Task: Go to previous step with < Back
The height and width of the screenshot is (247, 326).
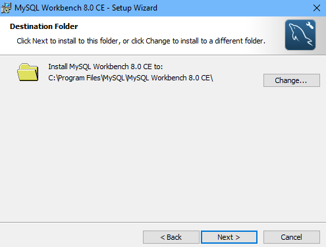Action: [x=171, y=237]
